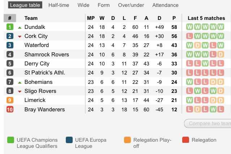The width and height of the screenshot is (231, 154).
Task: Click the MP column header
Action: [91, 18]
